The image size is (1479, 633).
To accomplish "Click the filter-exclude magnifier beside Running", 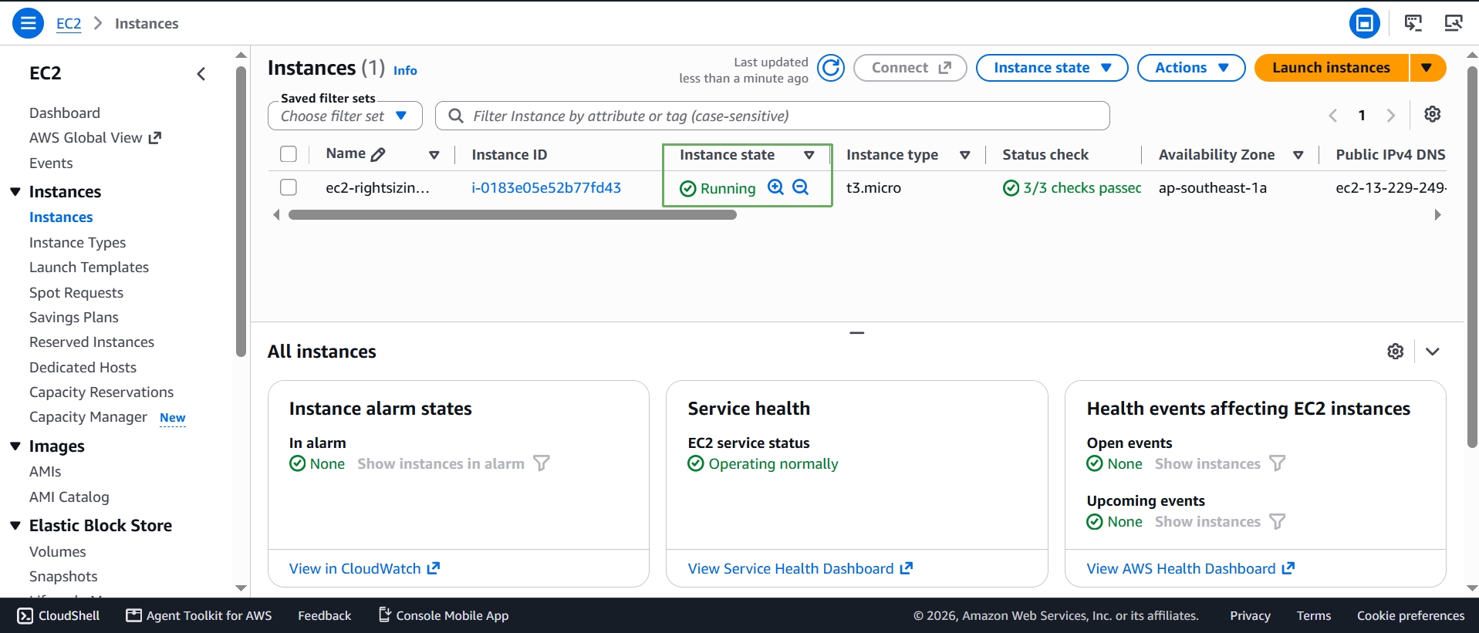I will (801, 187).
